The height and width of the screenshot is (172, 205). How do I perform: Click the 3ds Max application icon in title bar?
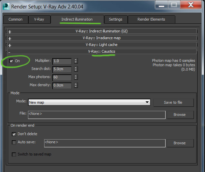pos(6,6)
